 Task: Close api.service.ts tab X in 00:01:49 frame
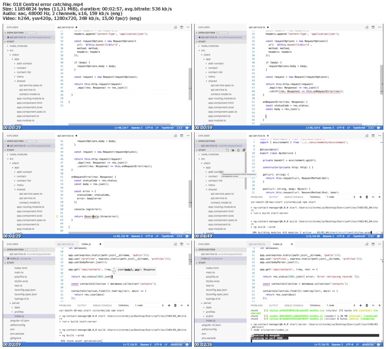(x=268, y=136)
